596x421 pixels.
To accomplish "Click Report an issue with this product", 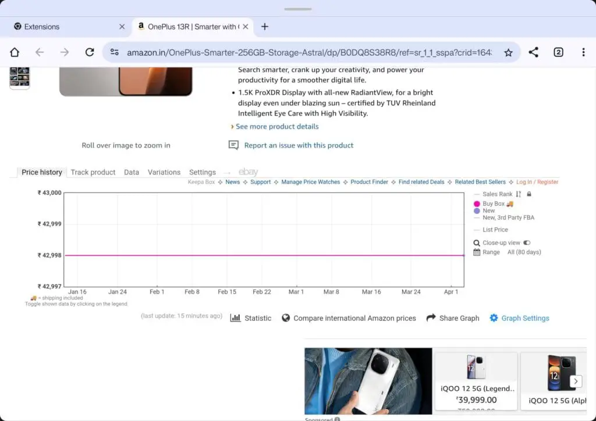I will 299,145.
